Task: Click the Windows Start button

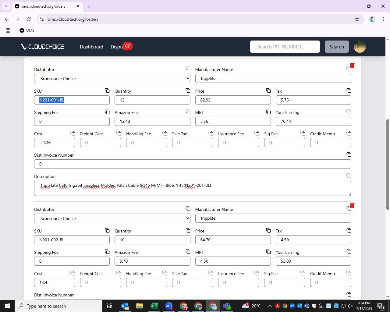Action: point(7,306)
